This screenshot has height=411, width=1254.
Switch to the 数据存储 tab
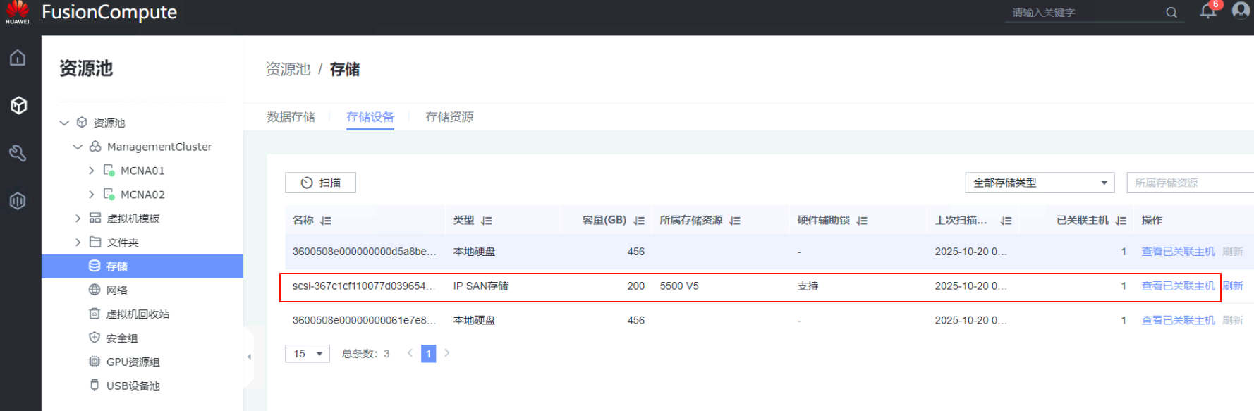(x=291, y=117)
